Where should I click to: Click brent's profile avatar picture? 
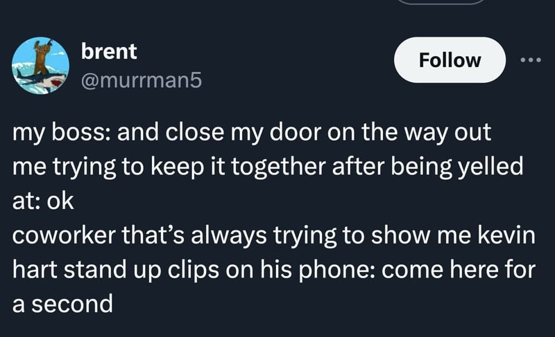[x=40, y=66]
